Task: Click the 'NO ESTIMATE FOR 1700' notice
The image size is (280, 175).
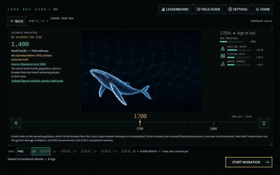Action: pos(26,37)
